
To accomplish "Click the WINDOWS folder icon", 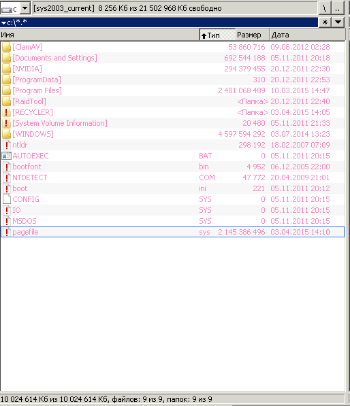I will pyautogui.click(x=6, y=134).
